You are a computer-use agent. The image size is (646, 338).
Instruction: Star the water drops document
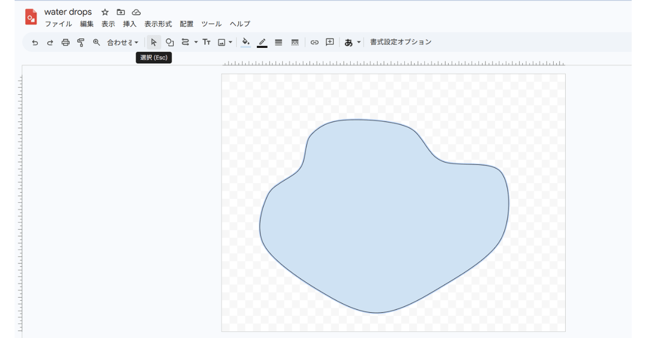[105, 12]
